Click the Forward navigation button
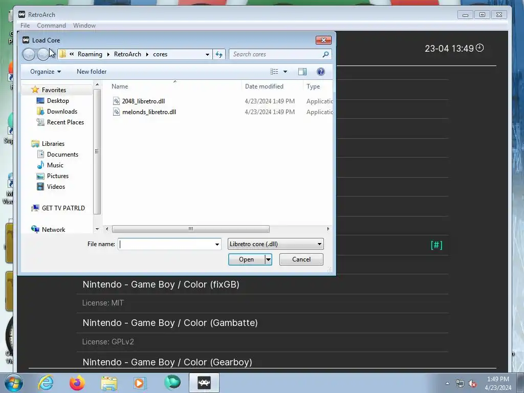 [43, 54]
